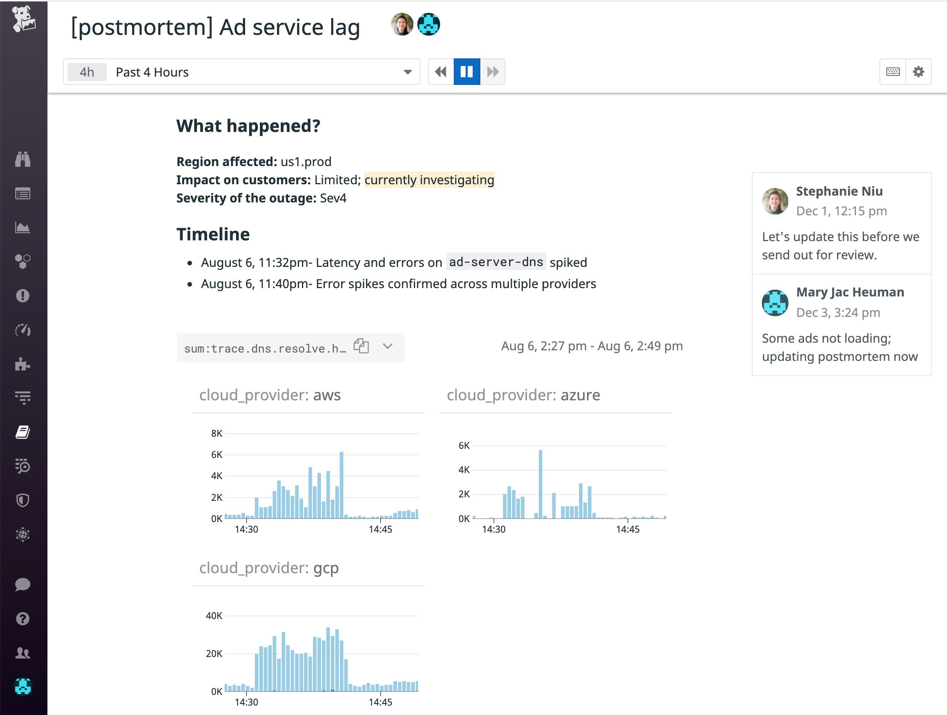Open the notebook settings gear
Screen dimensions: 947x715
pyautogui.click(x=918, y=71)
